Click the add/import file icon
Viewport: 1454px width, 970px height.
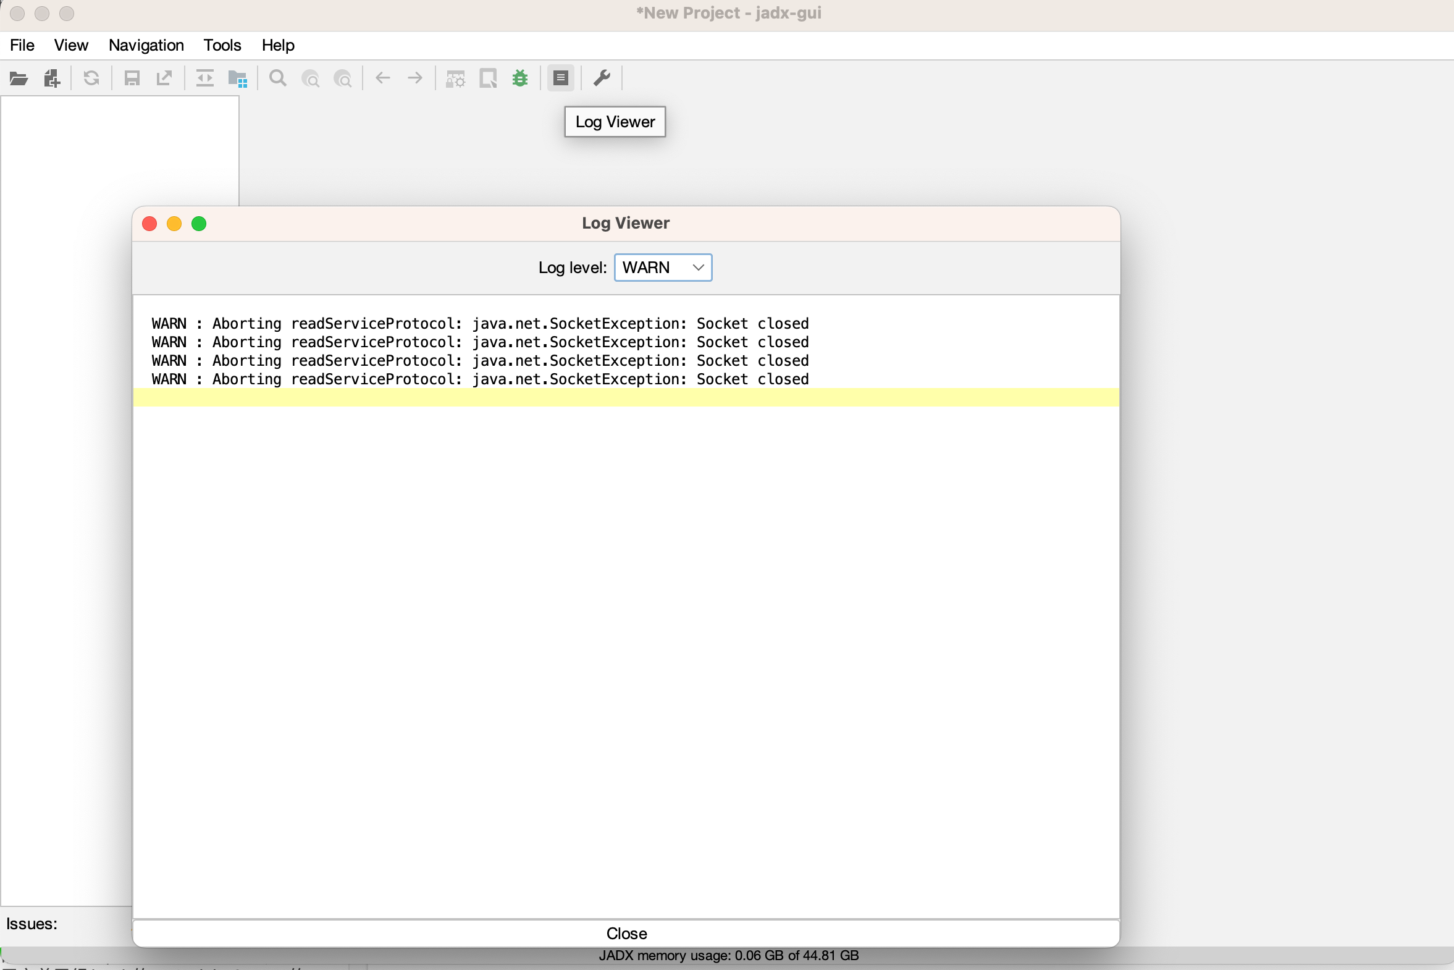(51, 77)
